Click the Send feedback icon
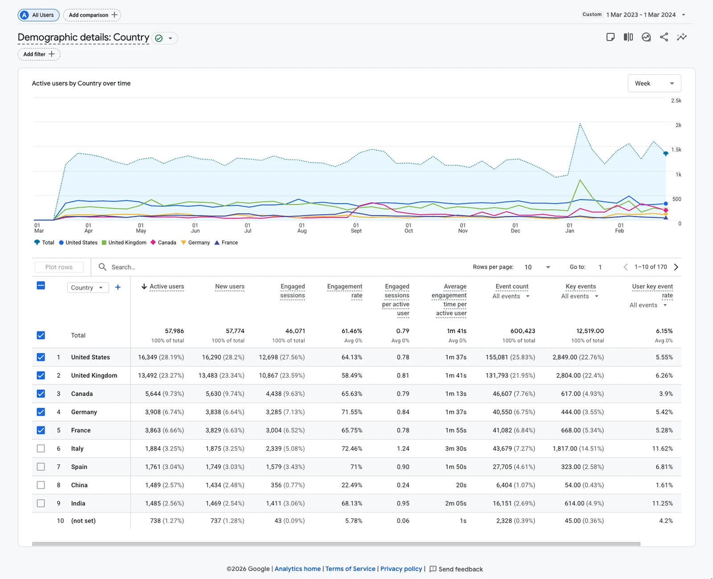Screen dimensions: 713x579 433,569
